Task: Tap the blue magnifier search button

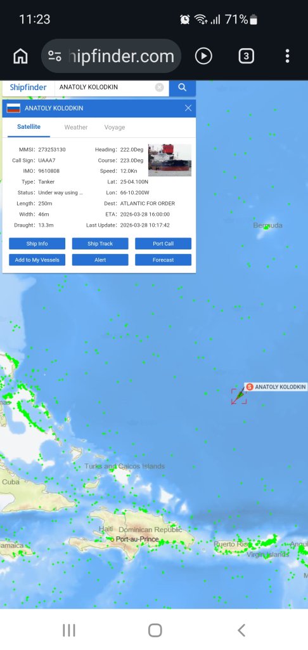Action: click(x=182, y=88)
